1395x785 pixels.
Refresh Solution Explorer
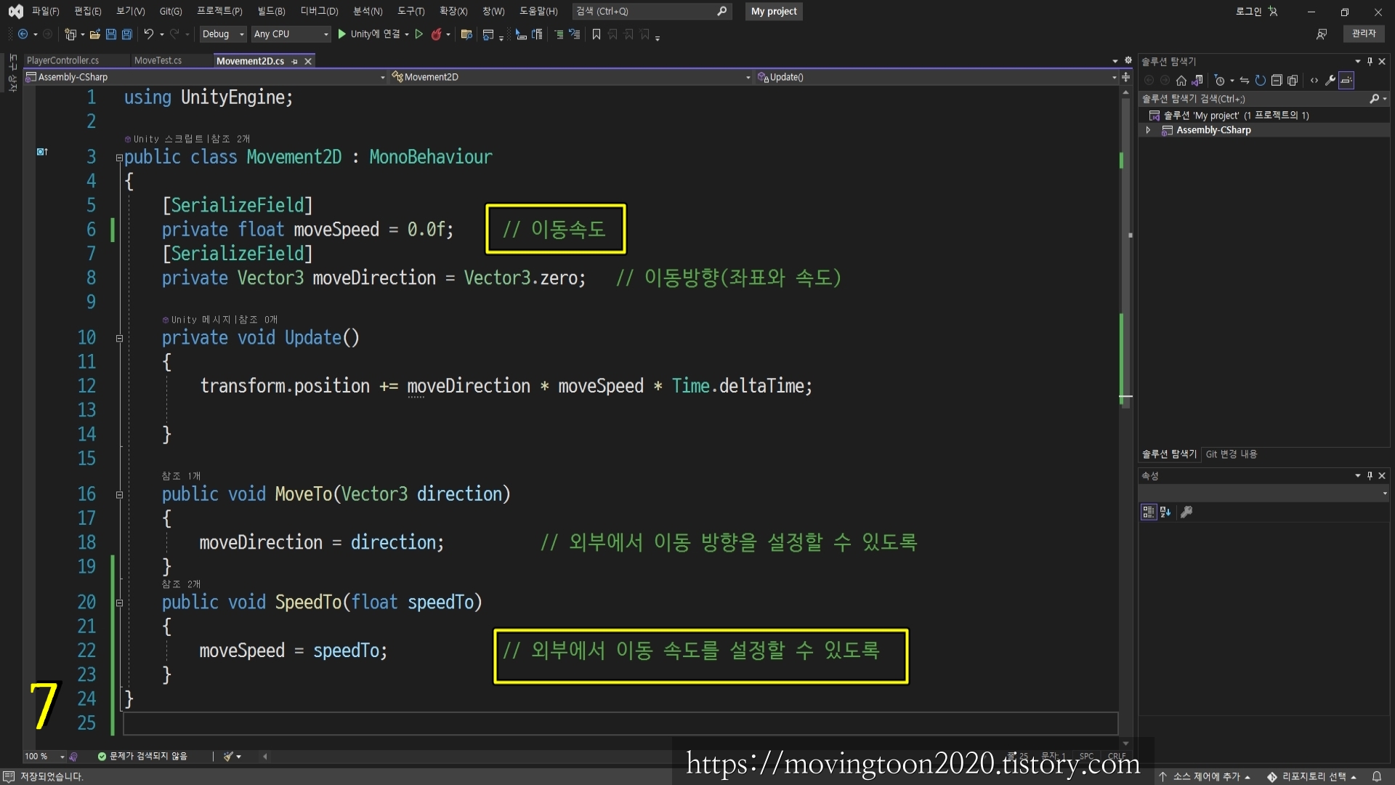point(1261,81)
